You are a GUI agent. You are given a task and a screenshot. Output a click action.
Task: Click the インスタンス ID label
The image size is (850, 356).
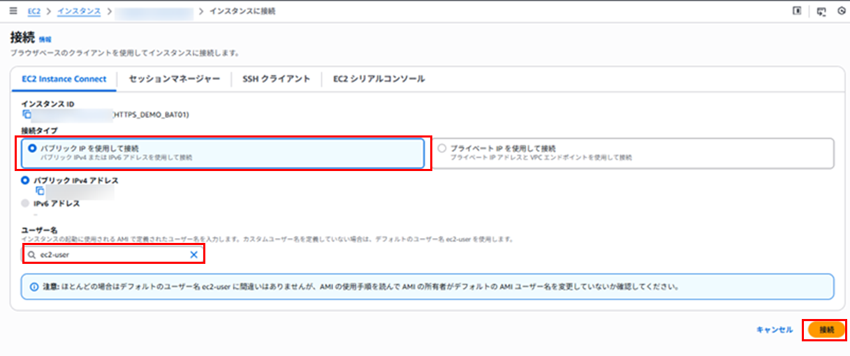pos(47,103)
